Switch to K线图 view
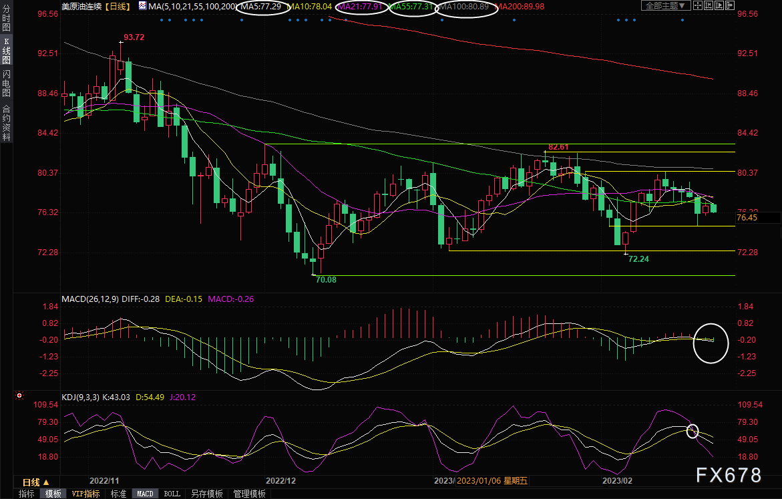 coord(6,51)
